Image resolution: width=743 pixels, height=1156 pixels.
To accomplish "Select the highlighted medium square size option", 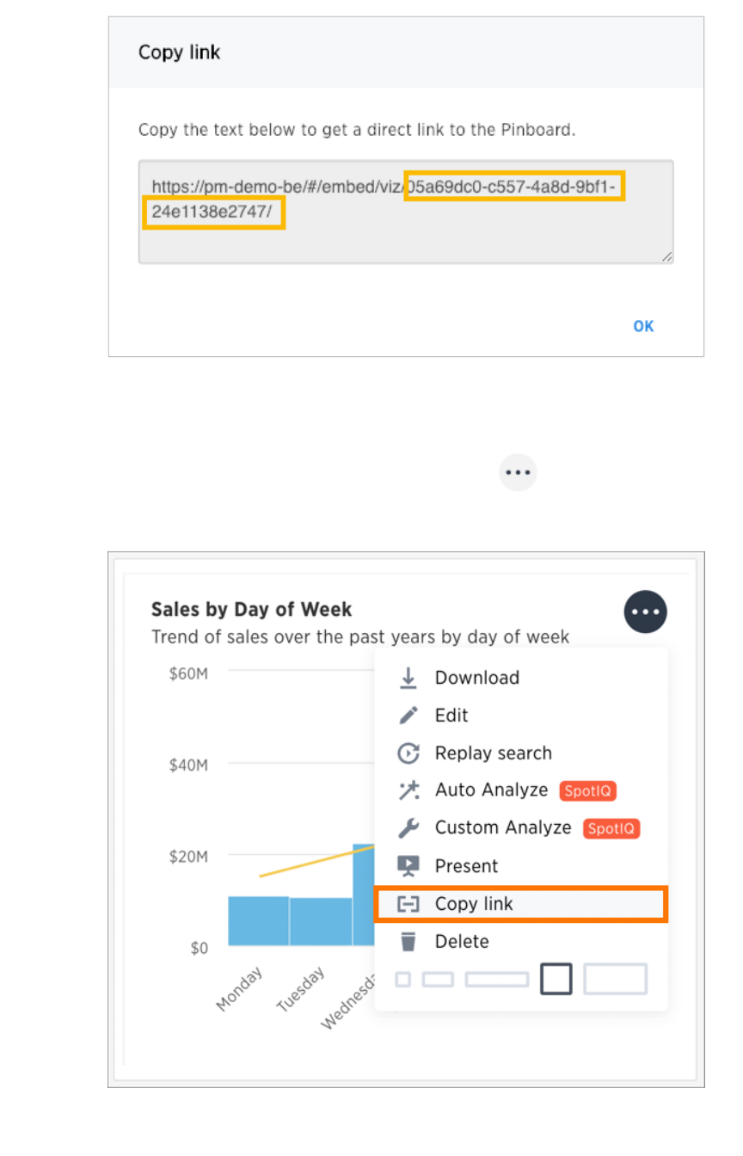I will [x=556, y=980].
